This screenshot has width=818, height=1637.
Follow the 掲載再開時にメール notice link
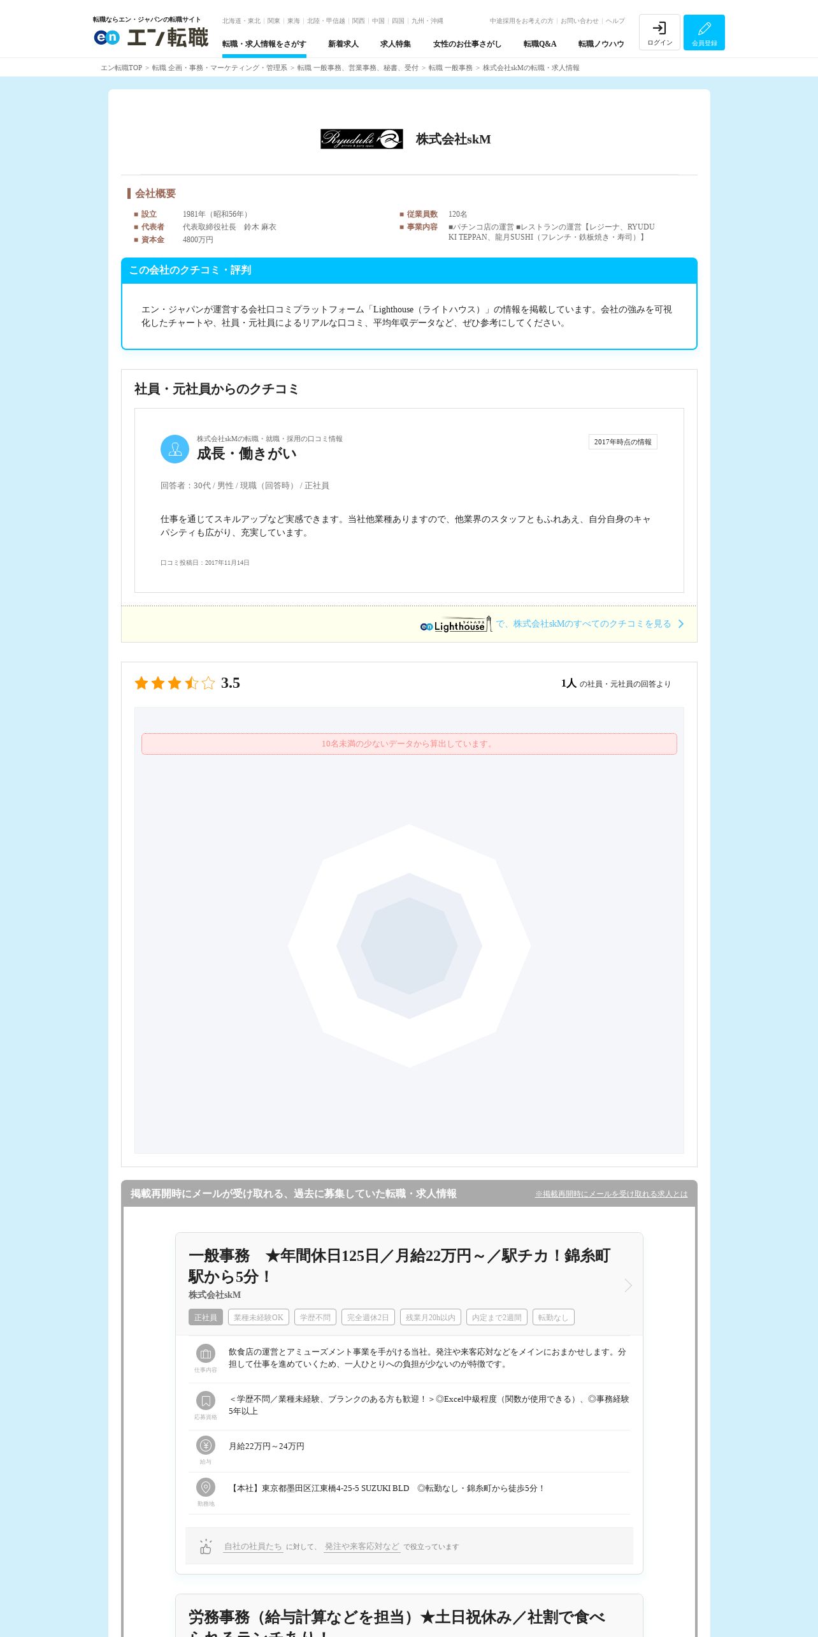click(x=611, y=1194)
